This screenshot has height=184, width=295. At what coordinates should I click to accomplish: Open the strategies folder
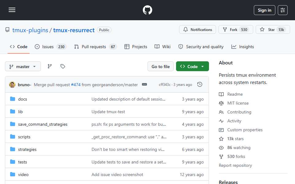(27, 149)
